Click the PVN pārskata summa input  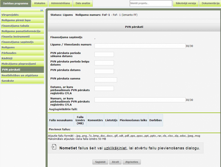tap(106, 80)
